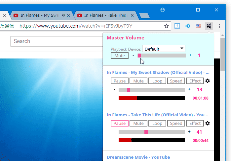The height and width of the screenshot is (161, 231).
Task: Open Dreamscene Movie - YouTube title link
Action: tap(138, 157)
